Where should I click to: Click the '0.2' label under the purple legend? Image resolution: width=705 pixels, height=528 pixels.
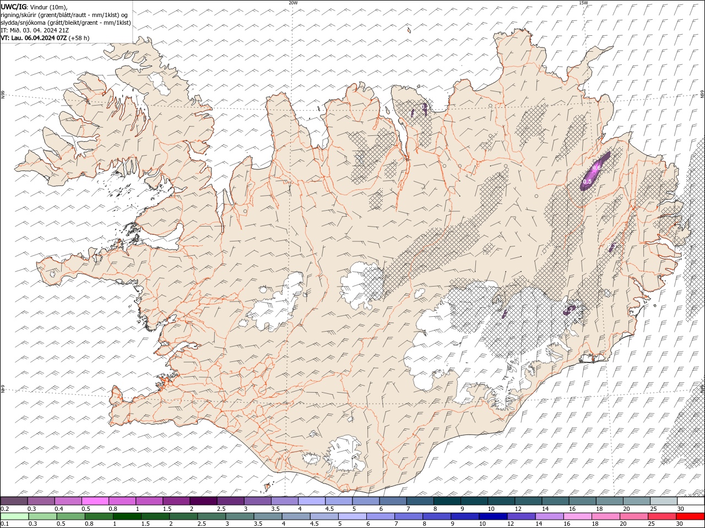4,509
